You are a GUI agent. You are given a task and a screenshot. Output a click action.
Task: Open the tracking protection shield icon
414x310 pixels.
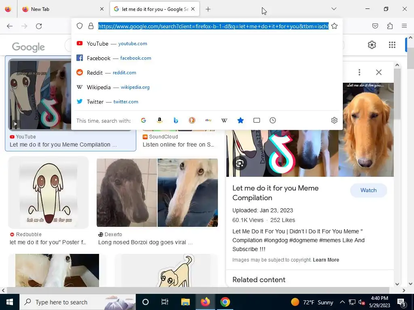80,26
